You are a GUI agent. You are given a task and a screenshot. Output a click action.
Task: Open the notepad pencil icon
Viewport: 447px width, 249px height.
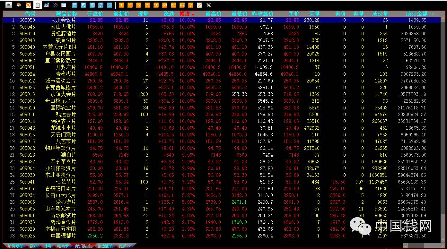pos(200,5)
